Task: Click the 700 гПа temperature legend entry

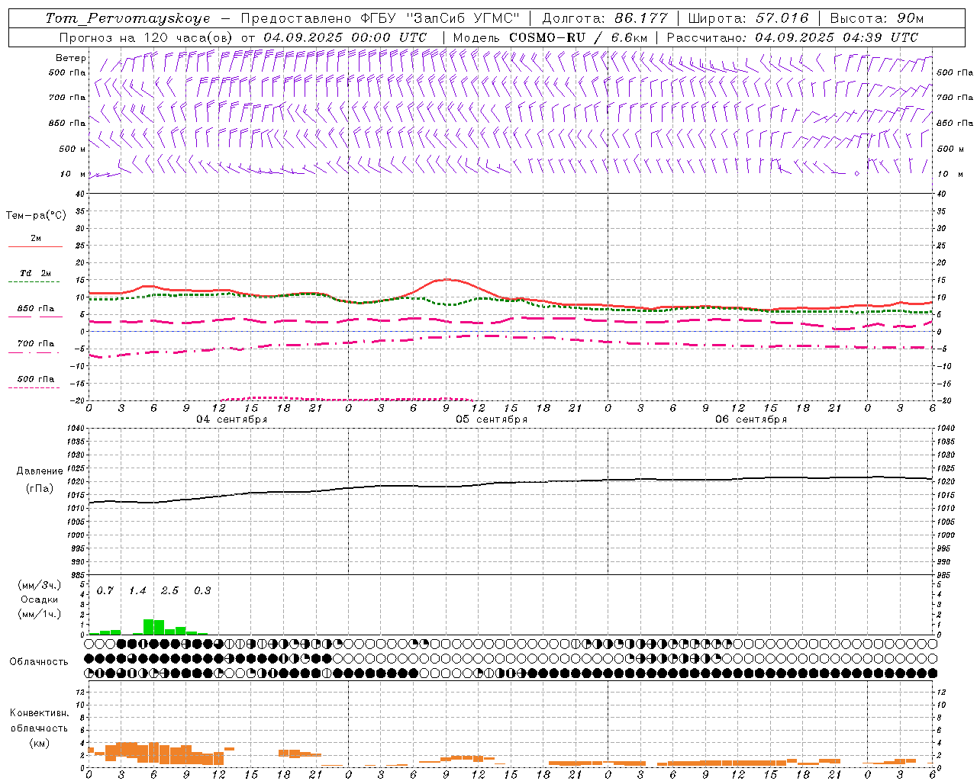Action: [35, 344]
